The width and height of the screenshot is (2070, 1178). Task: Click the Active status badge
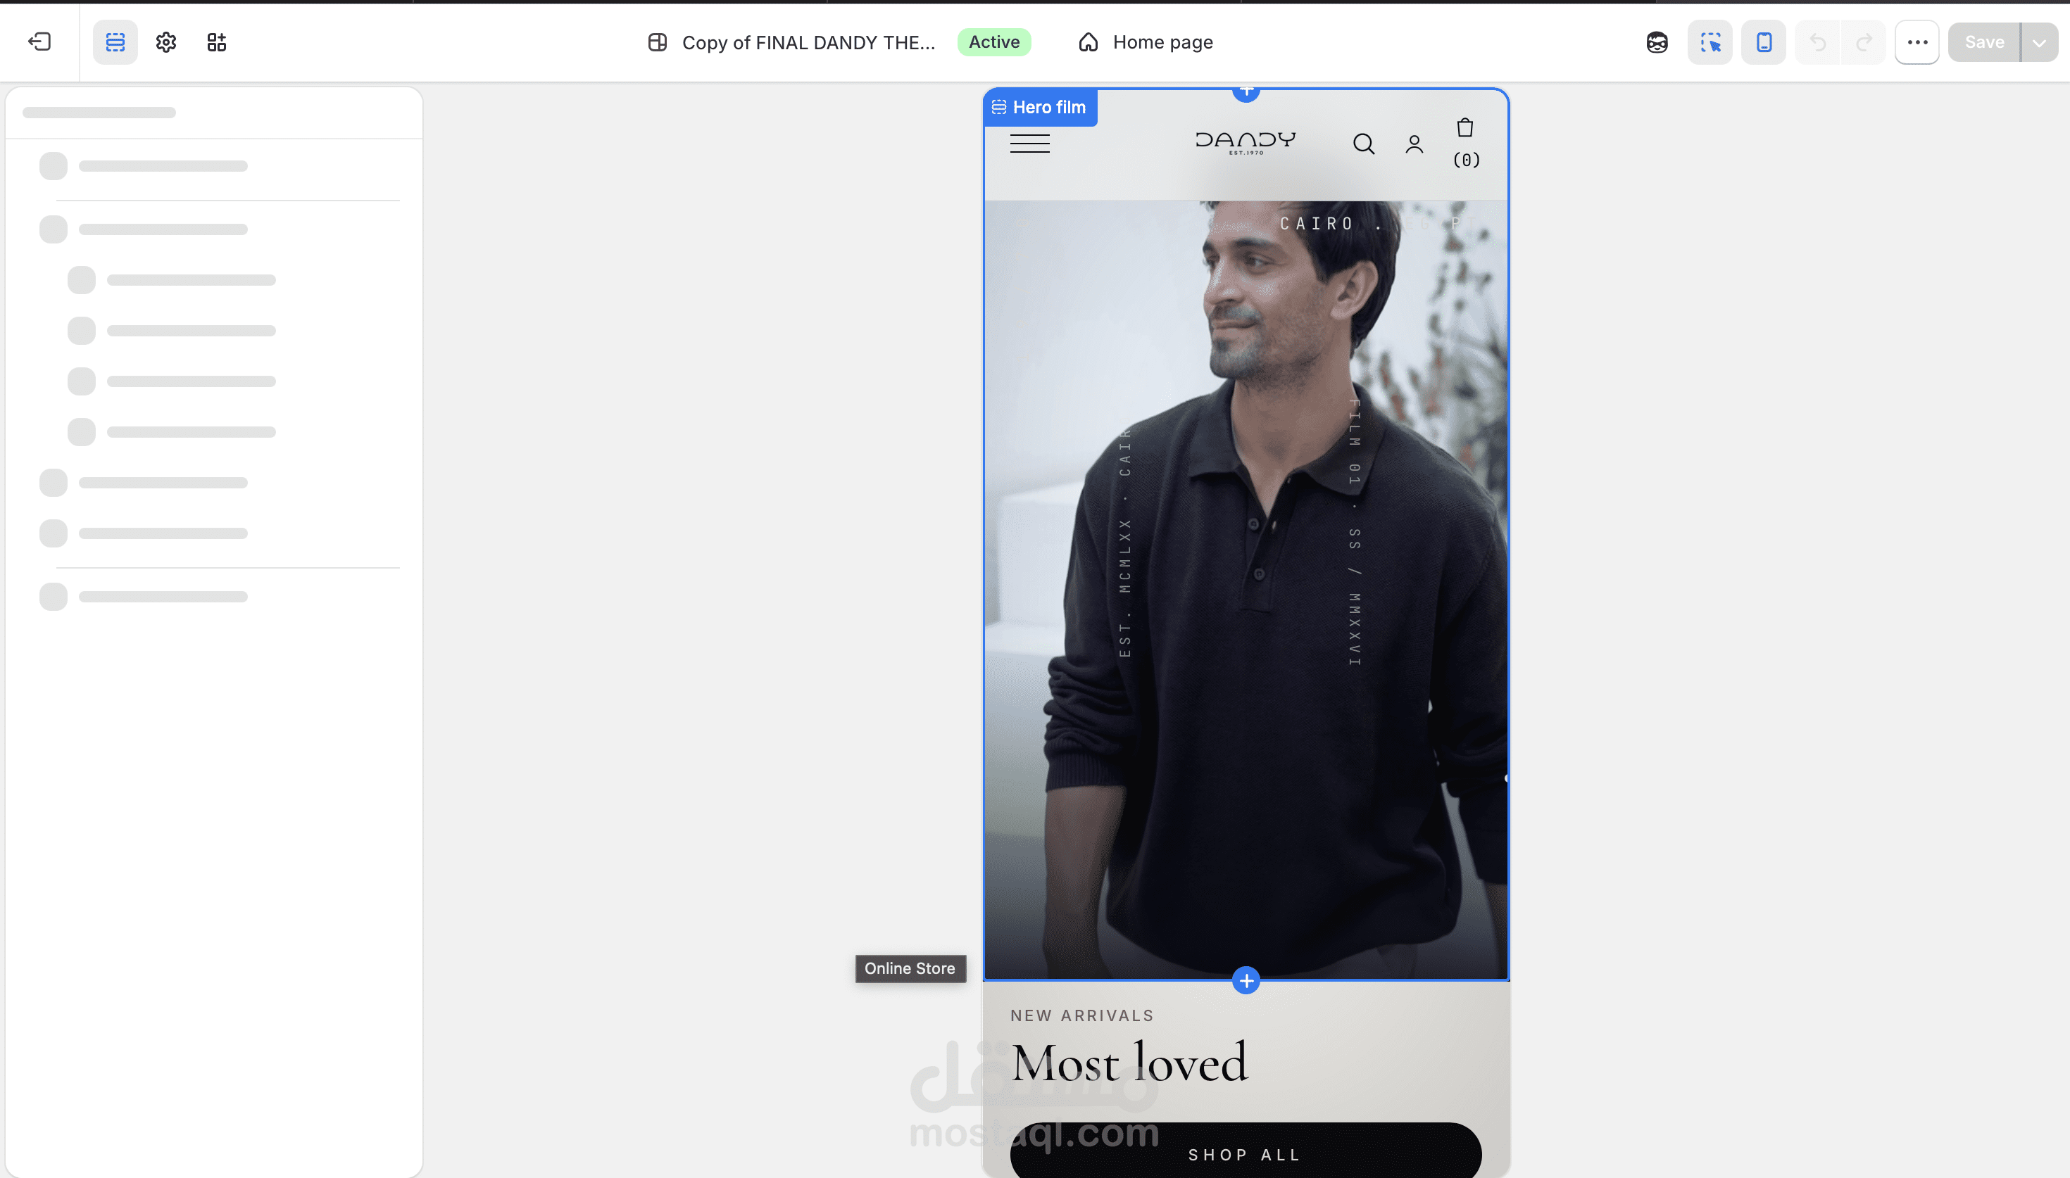pos(993,42)
